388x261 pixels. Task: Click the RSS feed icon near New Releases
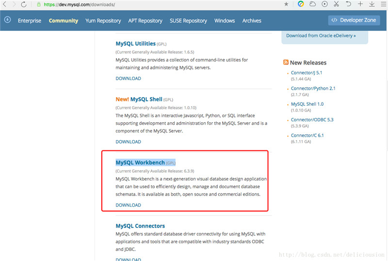pyautogui.click(x=286, y=62)
